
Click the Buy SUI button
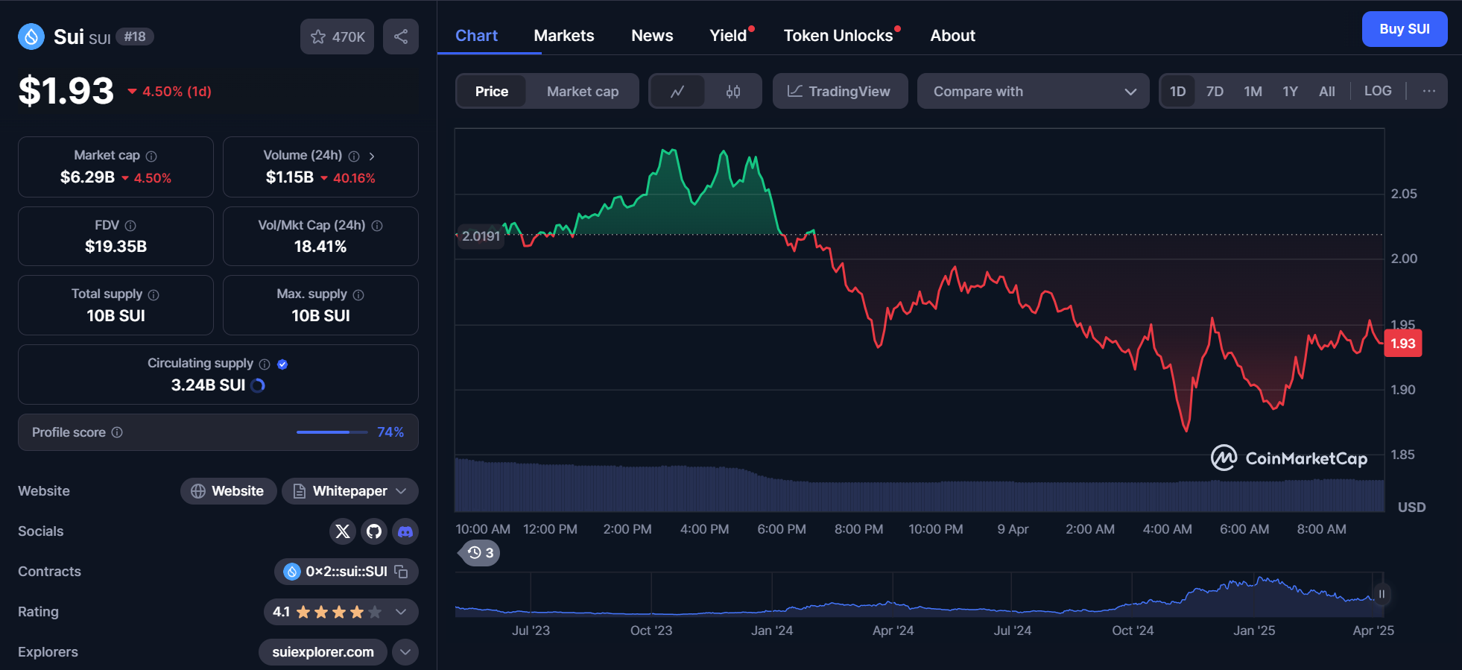[1404, 29]
